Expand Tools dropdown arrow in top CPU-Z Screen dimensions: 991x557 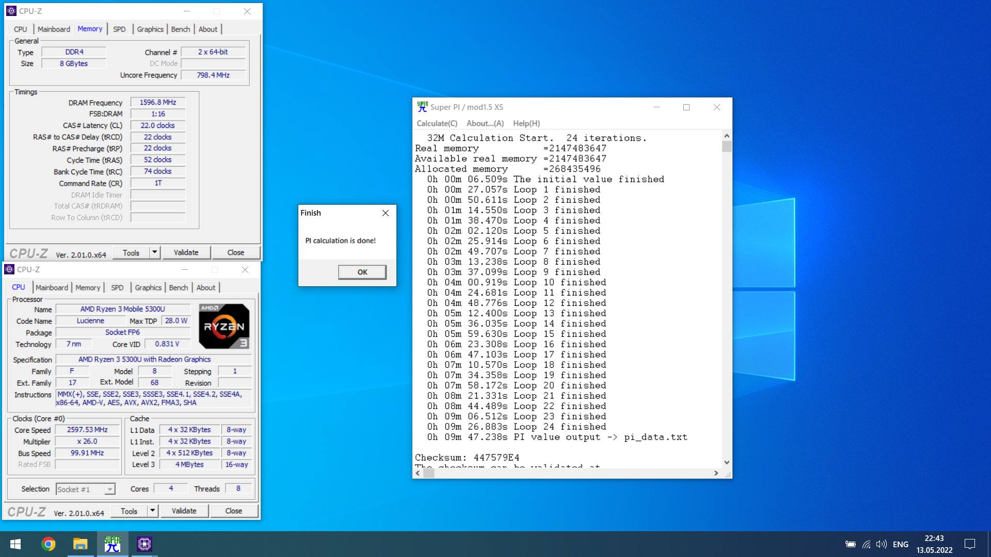(x=155, y=252)
